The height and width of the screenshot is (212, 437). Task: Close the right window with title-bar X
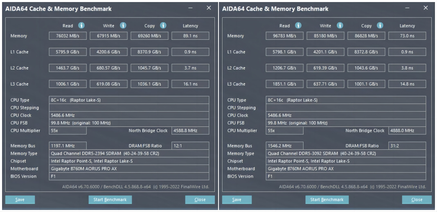click(426, 8)
